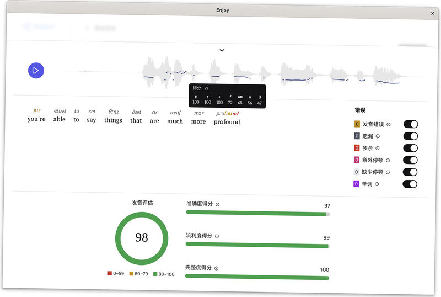This screenshot has height=297, width=441.
Task: Click the purple 单调 count badge
Action: (356, 184)
